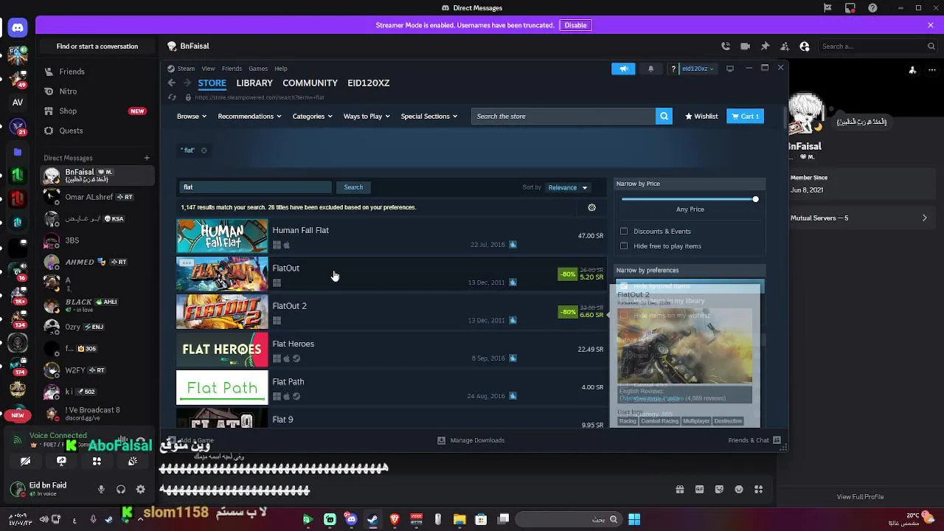Screen dimensions: 944x531
Task: Open Browse dropdown in store nav
Action: 192,117
